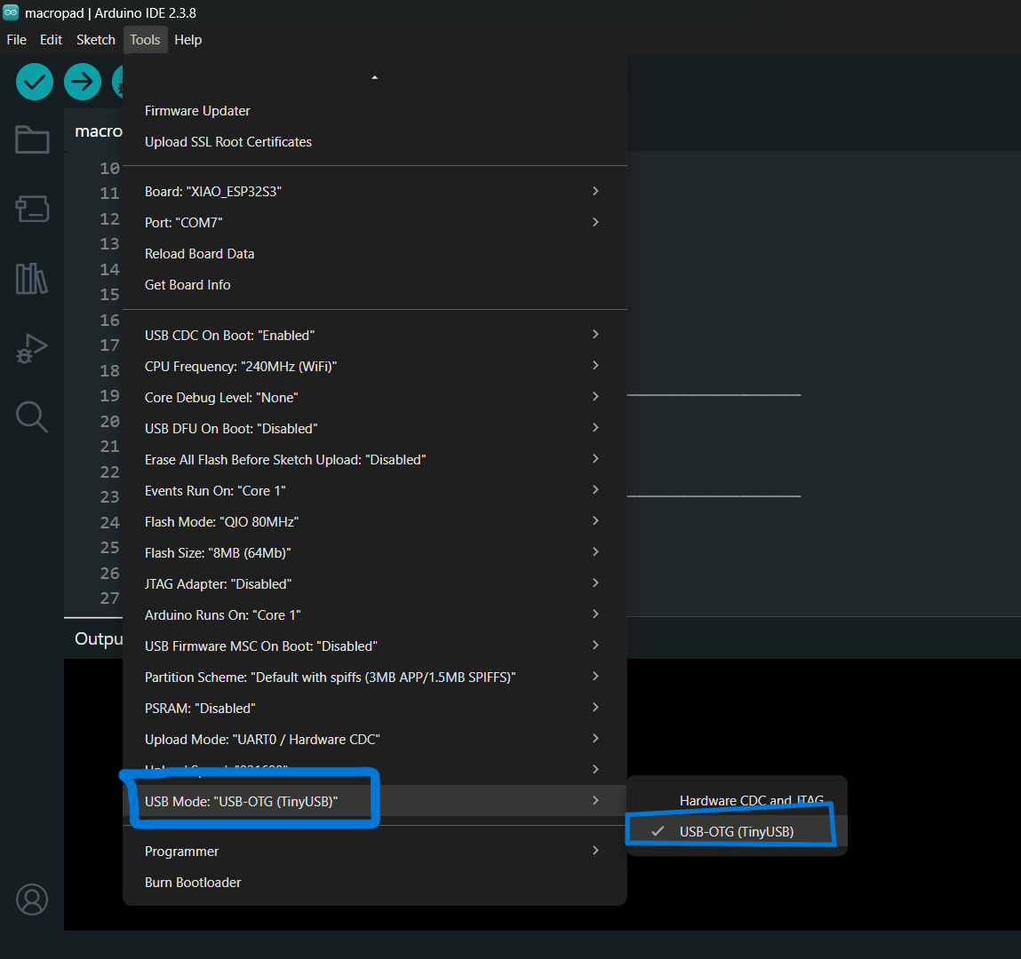Click the Upload arrow button
Viewport: 1021px width, 959px height.
click(83, 82)
